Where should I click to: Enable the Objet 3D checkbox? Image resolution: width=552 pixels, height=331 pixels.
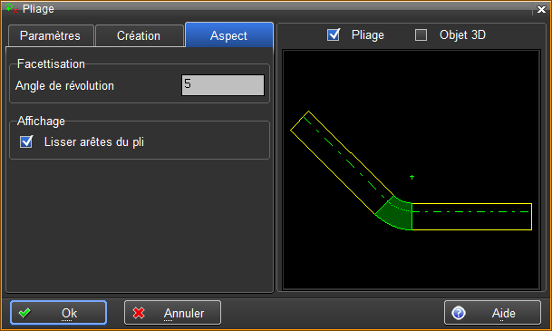421,34
